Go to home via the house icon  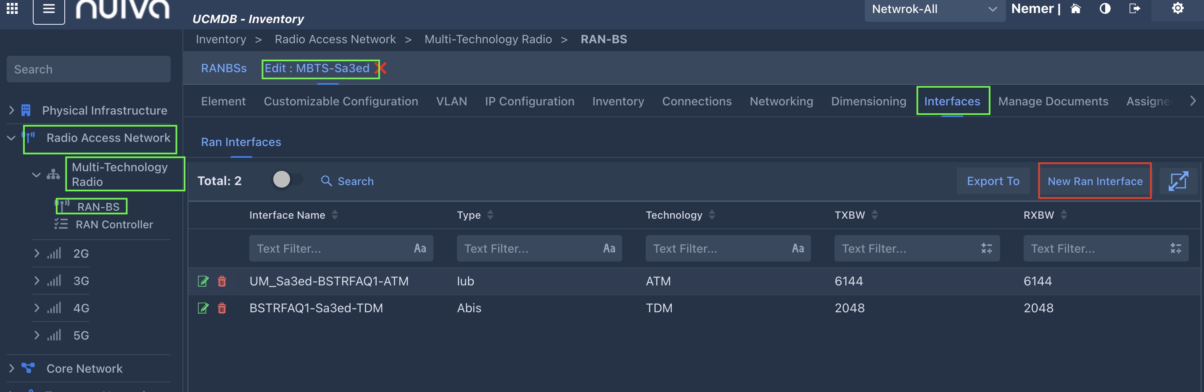click(1075, 9)
